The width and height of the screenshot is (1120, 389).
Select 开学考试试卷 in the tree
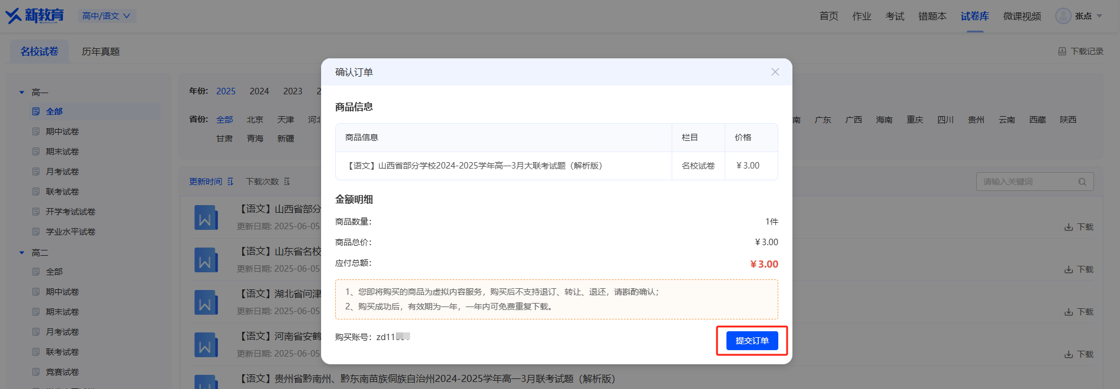pos(71,212)
